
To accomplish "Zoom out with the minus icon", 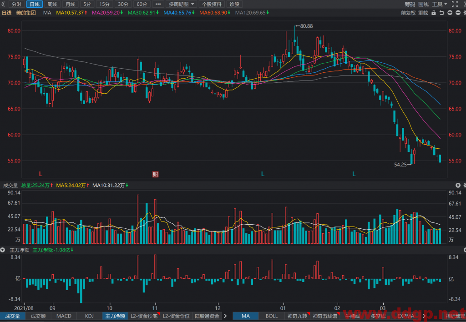I will (x=458, y=13).
